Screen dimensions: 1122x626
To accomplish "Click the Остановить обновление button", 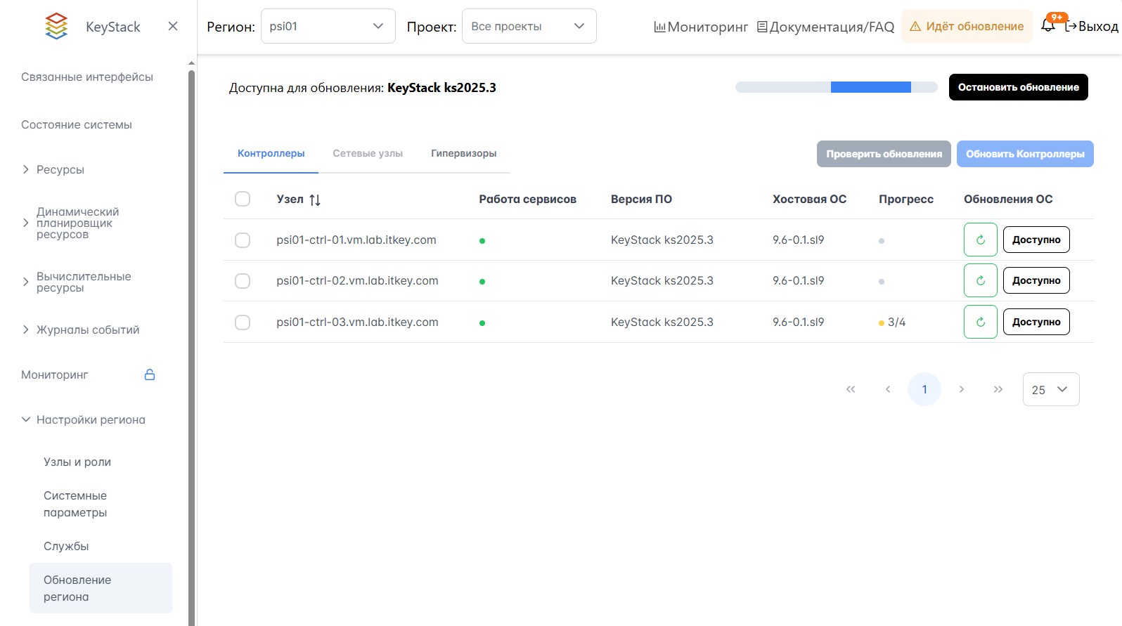I will pos(1018,87).
